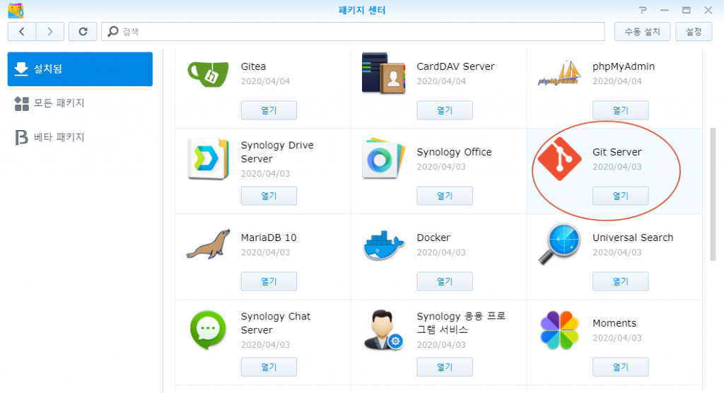Open Docker via 열기 button
Image resolution: width=724 pixels, height=393 pixels.
[x=445, y=281]
